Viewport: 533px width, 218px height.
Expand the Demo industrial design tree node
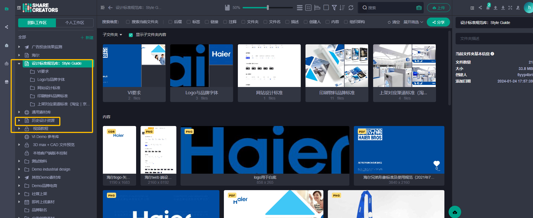tap(19, 169)
